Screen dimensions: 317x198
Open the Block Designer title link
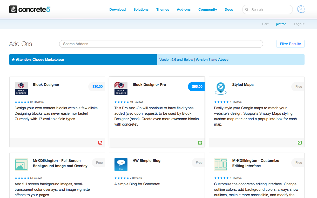click(46, 85)
